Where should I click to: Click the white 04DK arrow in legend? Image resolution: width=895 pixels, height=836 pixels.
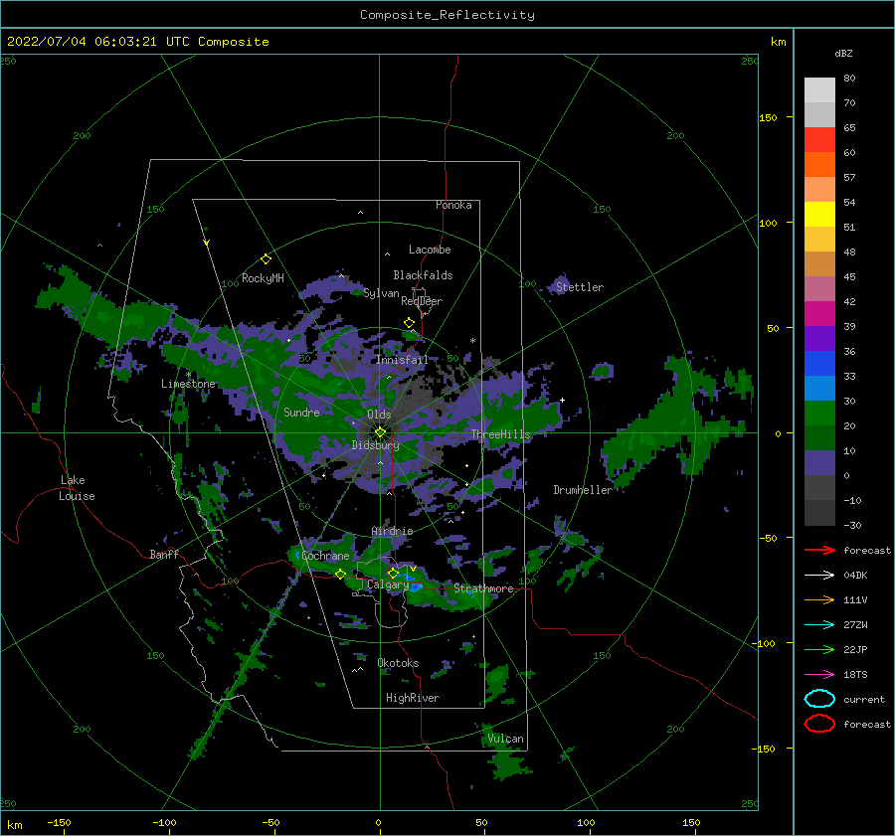(819, 576)
